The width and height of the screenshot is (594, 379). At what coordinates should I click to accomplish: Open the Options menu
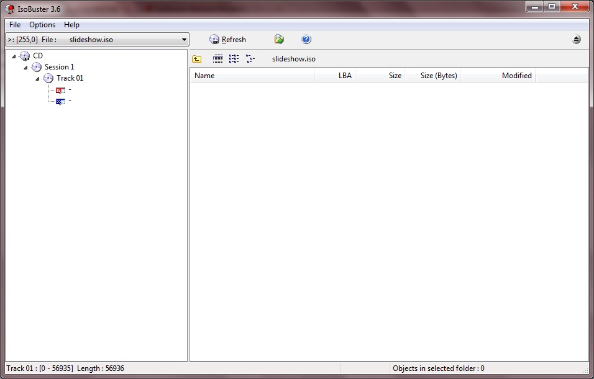pyautogui.click(x=42, y=25)
